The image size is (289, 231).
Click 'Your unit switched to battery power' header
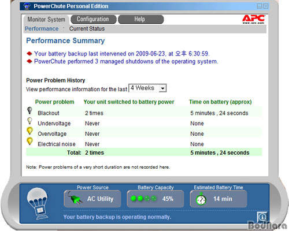click(x=129, y=102)
